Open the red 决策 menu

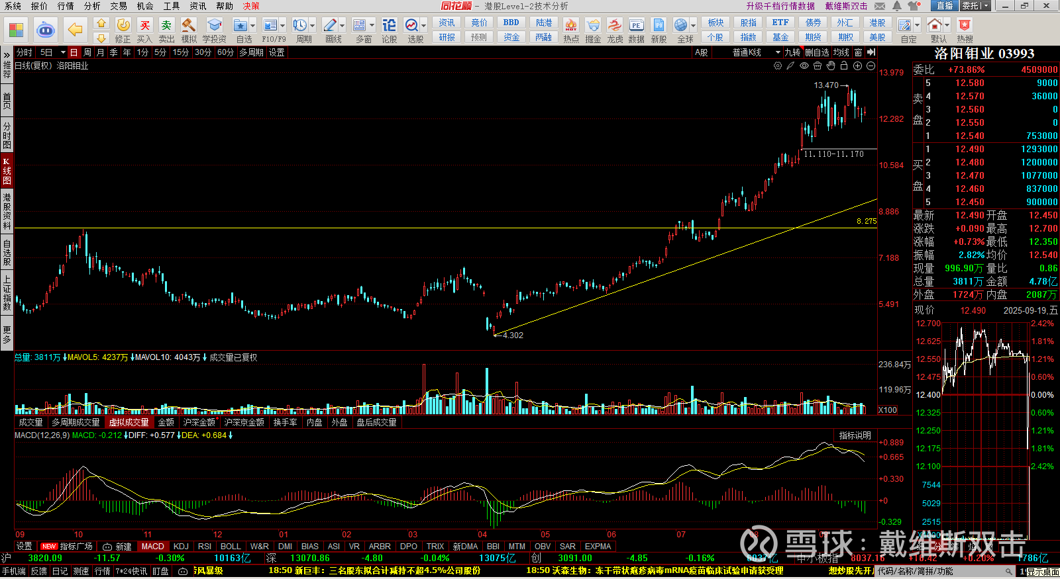point(251,6)
